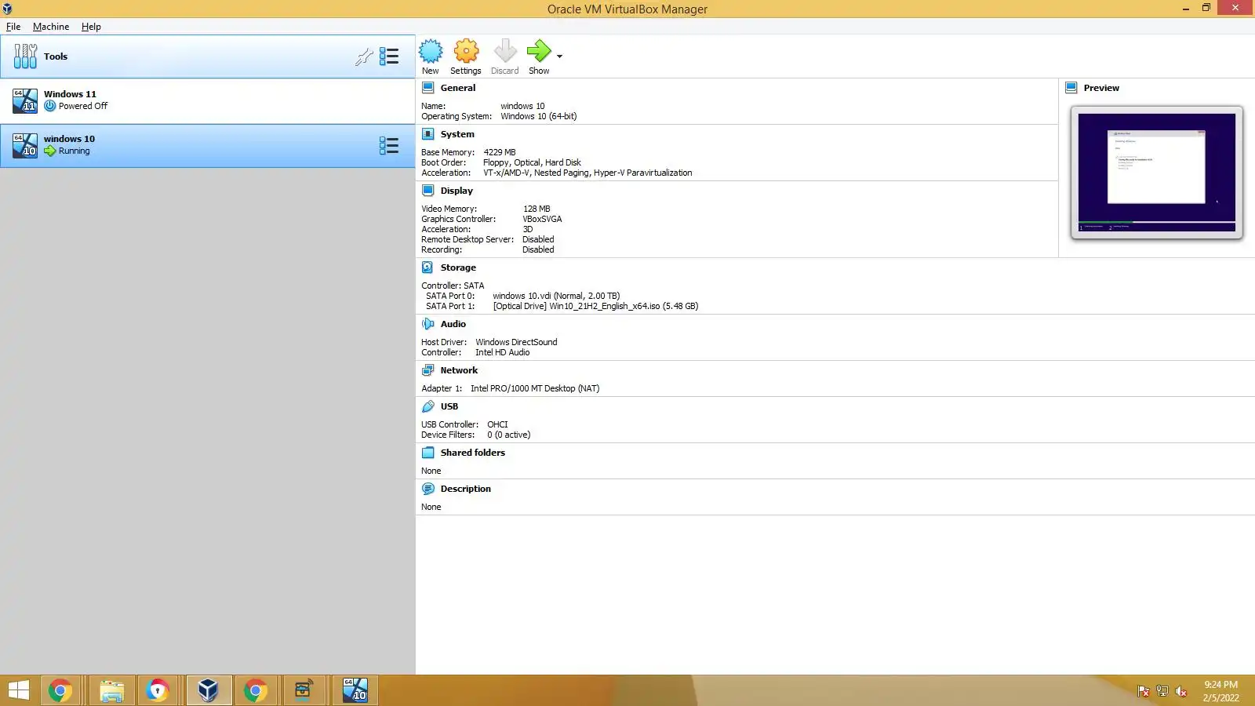This screenshot has width=1255, height=706.
Task: Select the Windows 11 VM icon
Action: pos(25,100)
